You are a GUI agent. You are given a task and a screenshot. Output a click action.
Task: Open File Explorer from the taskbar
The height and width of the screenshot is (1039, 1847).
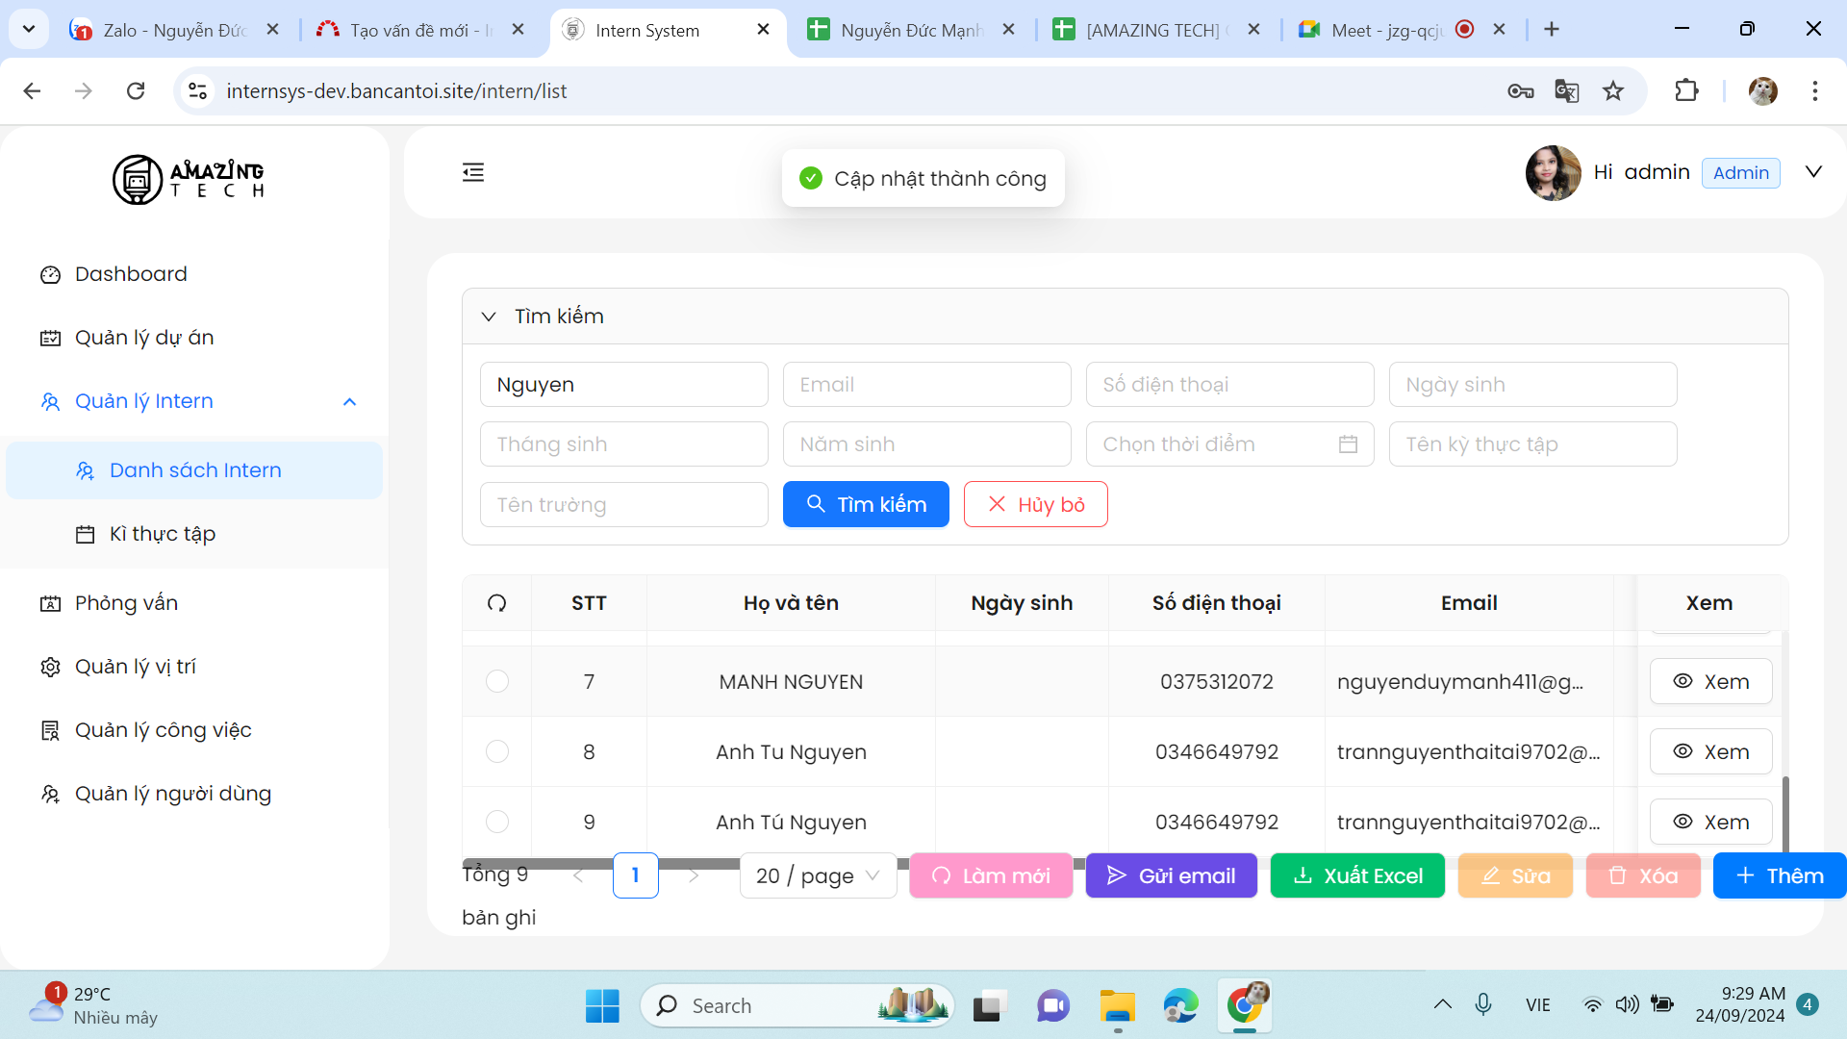[1117, 1006]
